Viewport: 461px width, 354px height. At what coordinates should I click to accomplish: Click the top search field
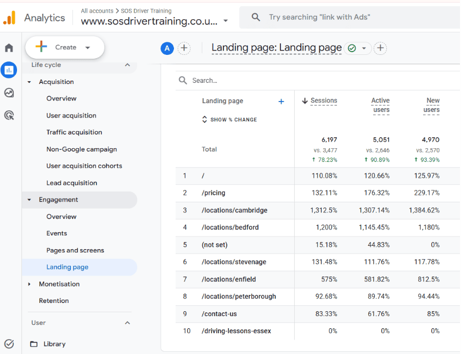(350, 18)
